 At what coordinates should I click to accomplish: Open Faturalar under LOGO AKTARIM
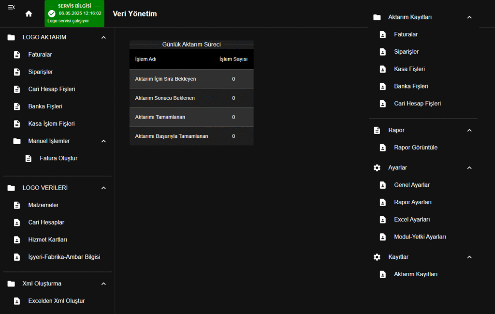40,55
